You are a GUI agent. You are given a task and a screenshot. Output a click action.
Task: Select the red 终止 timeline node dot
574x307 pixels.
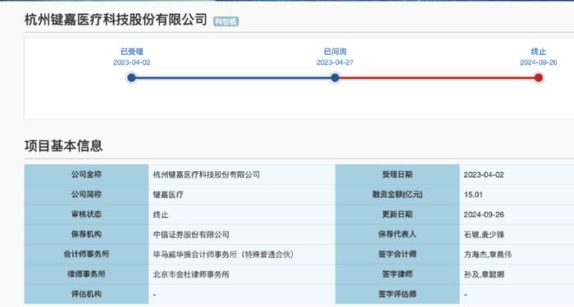538,78
